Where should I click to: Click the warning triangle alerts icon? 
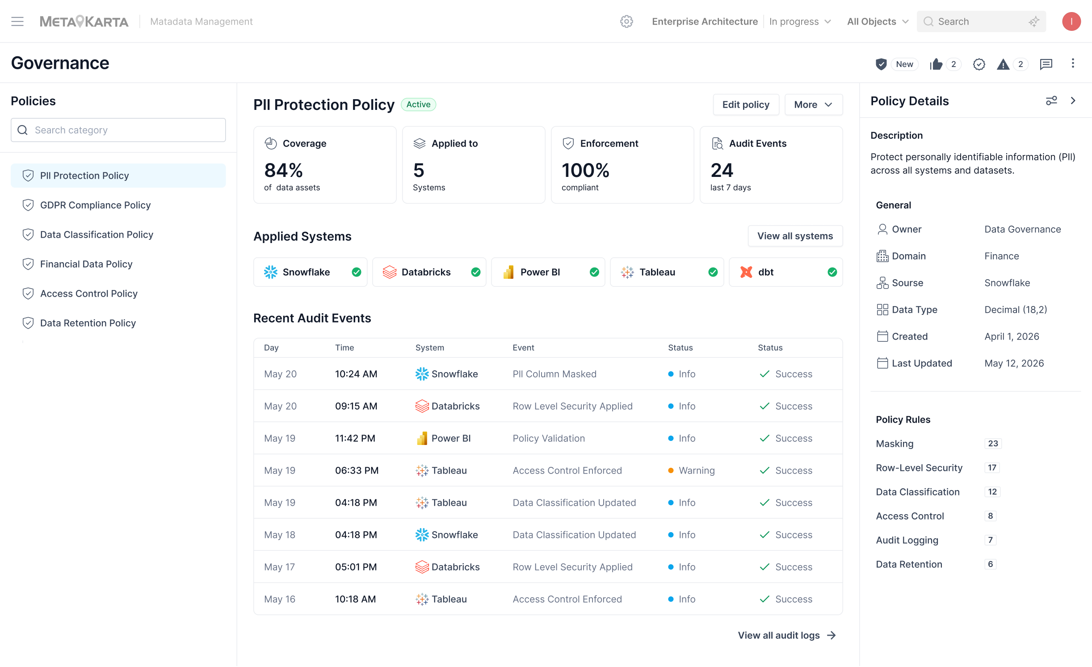(1003, 64)
